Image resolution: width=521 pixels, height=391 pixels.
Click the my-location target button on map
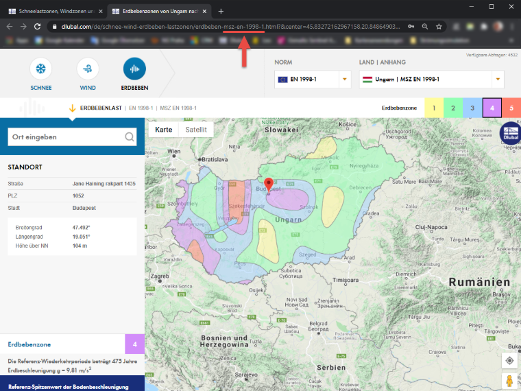click(x=509, y=360)
